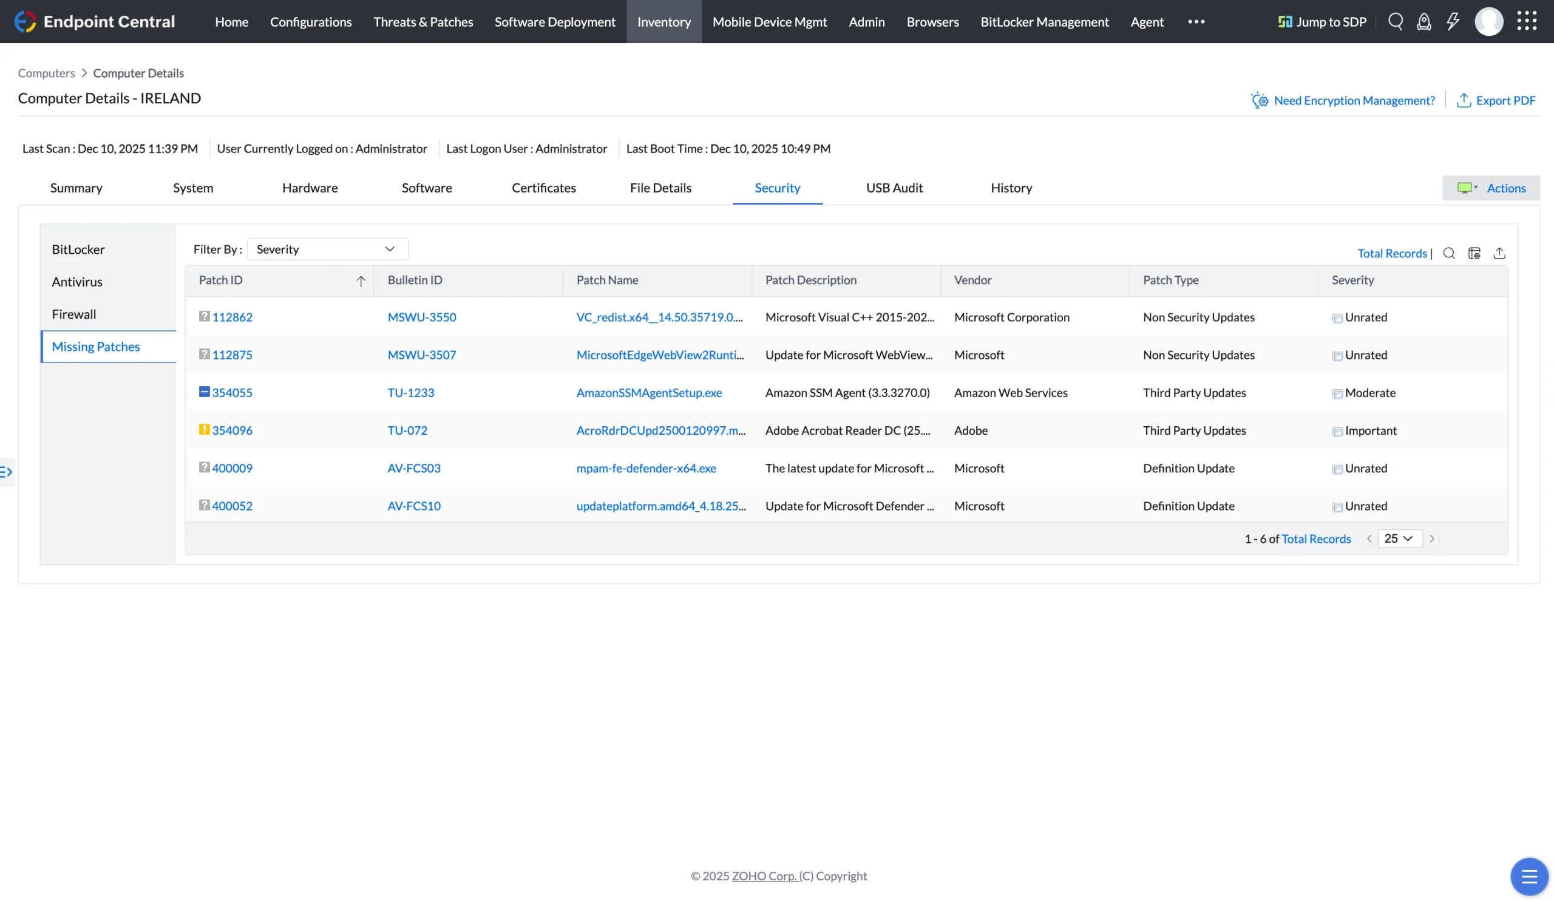This screenshot has width=1554, height=901.
Task: Click the Export PDF upload icon
Action: click(x=1464, y=100)
